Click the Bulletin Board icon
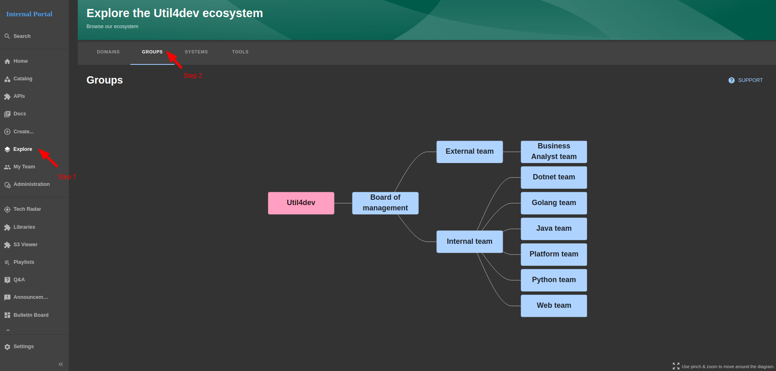Screen dimensions: 776x371 7,315
